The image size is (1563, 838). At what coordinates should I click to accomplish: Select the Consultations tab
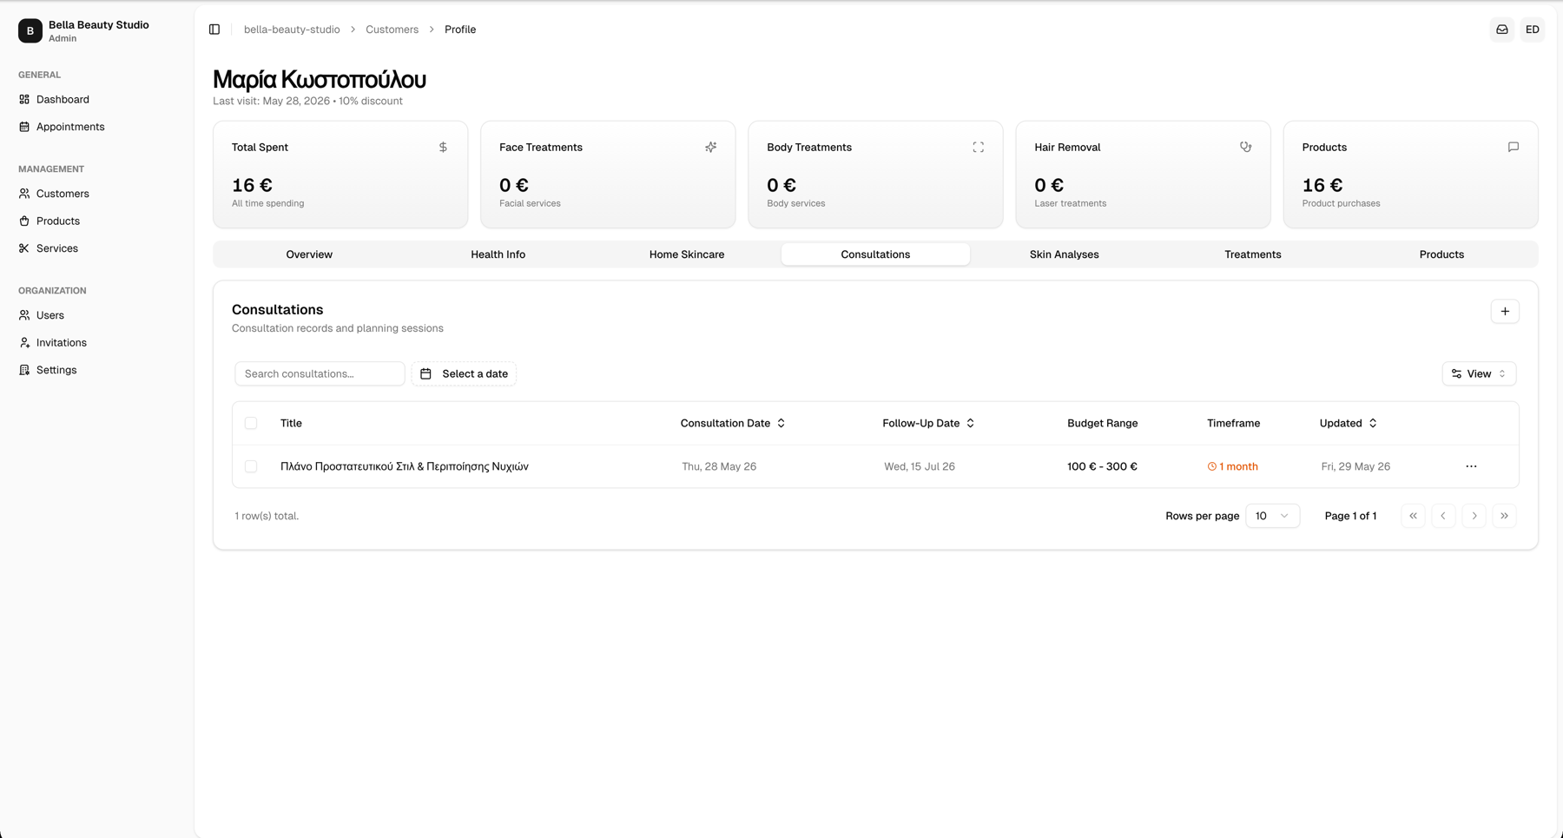click(x=875, y=254)
